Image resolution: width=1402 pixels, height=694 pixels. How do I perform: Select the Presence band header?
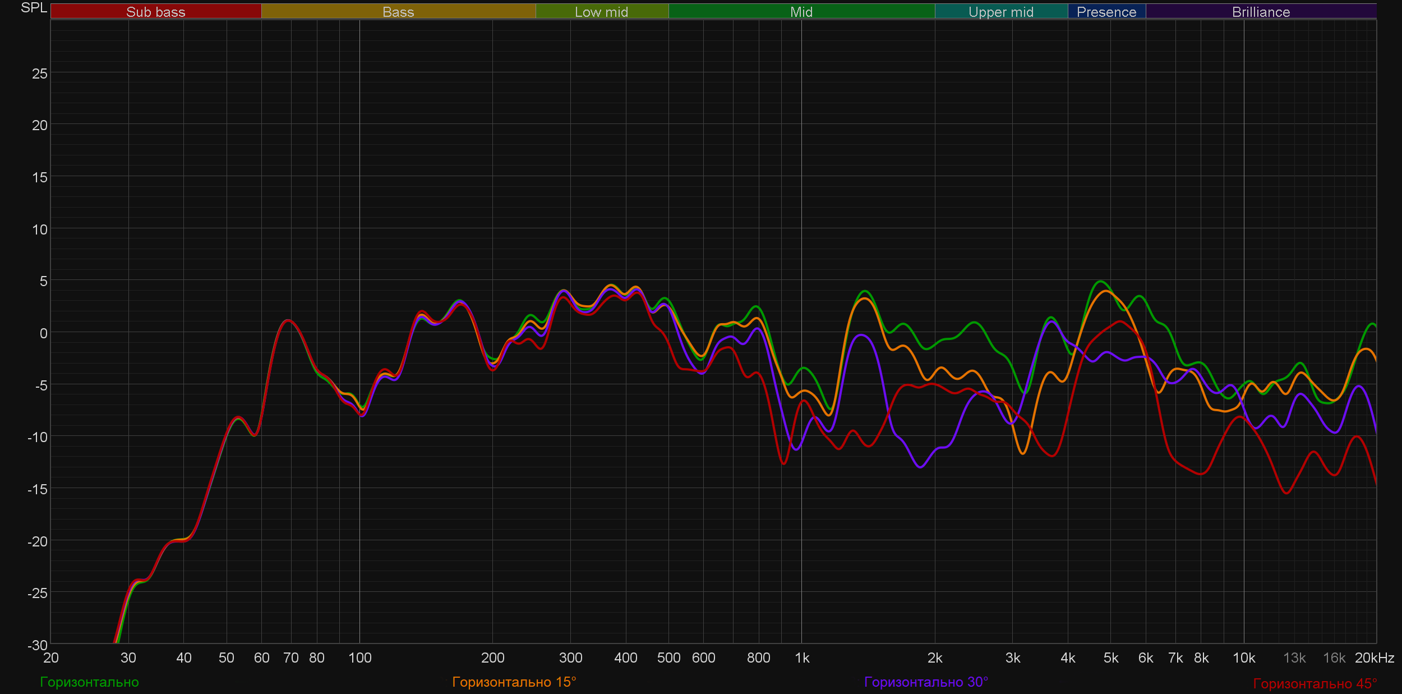[x=1106, y=12]
